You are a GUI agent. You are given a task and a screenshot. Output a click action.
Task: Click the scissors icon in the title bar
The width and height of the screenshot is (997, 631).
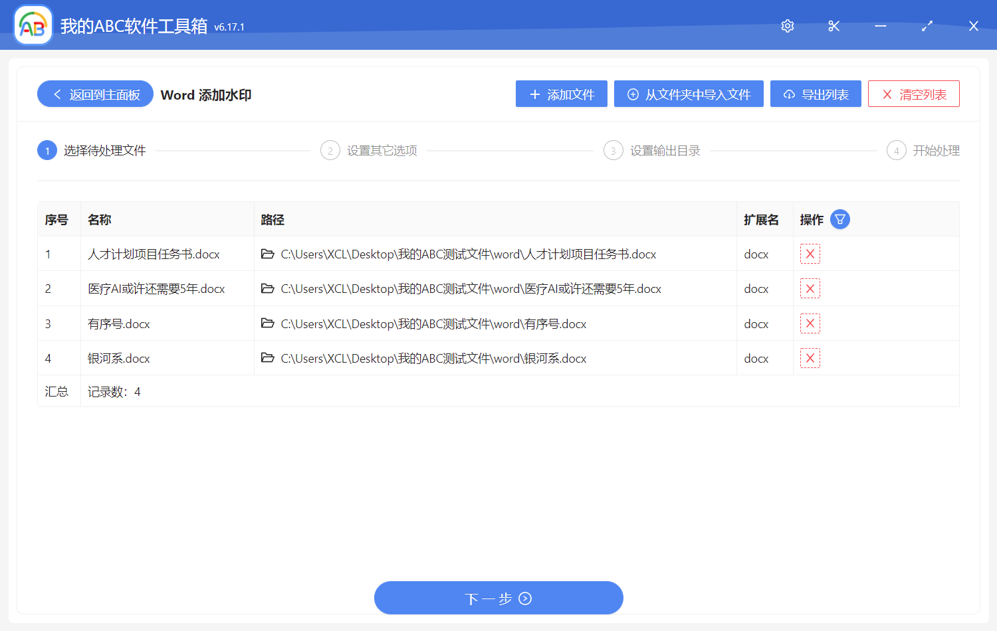pos(833,26)
